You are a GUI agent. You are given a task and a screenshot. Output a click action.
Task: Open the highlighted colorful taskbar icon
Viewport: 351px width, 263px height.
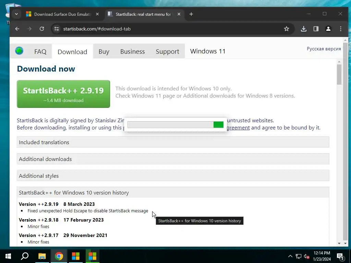pos(93,256)
